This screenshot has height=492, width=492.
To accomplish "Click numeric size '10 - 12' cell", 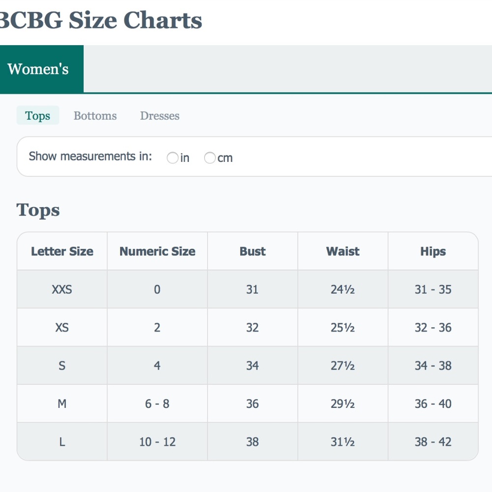I will (157, 441).
